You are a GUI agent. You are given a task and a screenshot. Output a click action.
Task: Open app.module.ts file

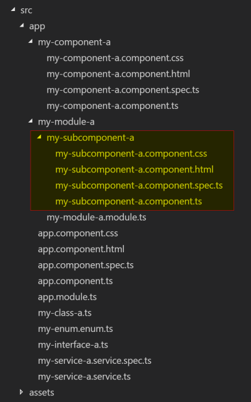point(67,297)
